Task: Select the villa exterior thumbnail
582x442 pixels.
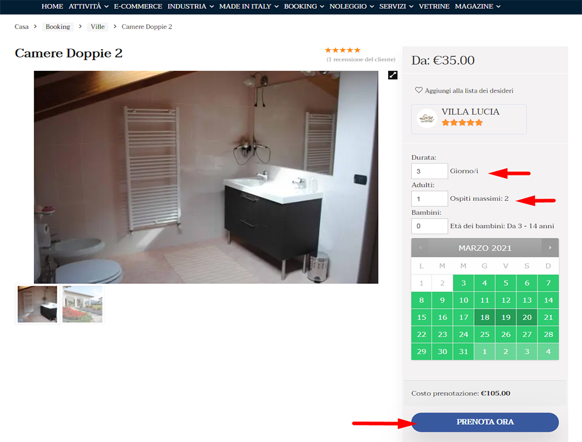Action: (x=83, y=304)
